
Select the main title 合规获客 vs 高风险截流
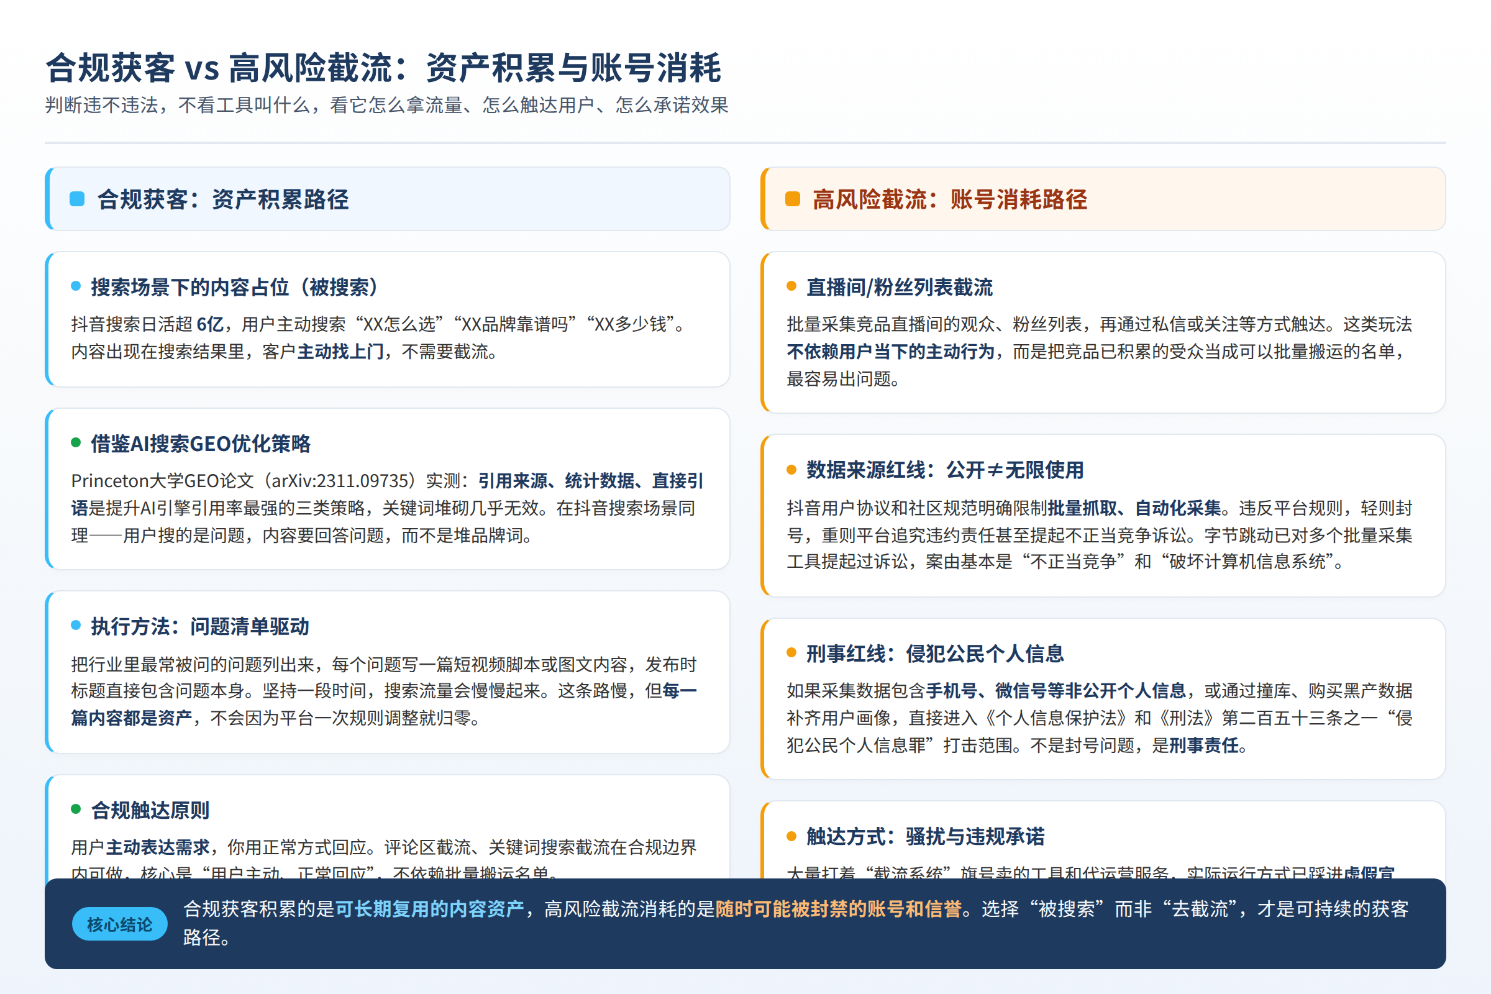pos(383,68)
